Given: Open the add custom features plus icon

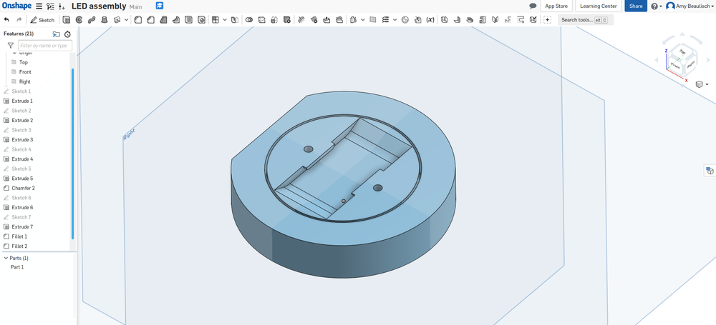Looking at the screenshot, I should [x=548, y=19].
